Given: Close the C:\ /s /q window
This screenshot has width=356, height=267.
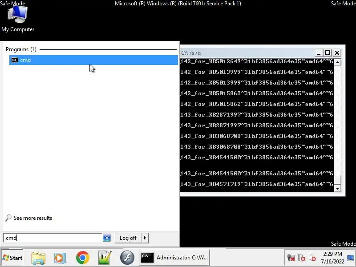Looking at the screenshot, I should pyautogui.click(x=337, y=53).
